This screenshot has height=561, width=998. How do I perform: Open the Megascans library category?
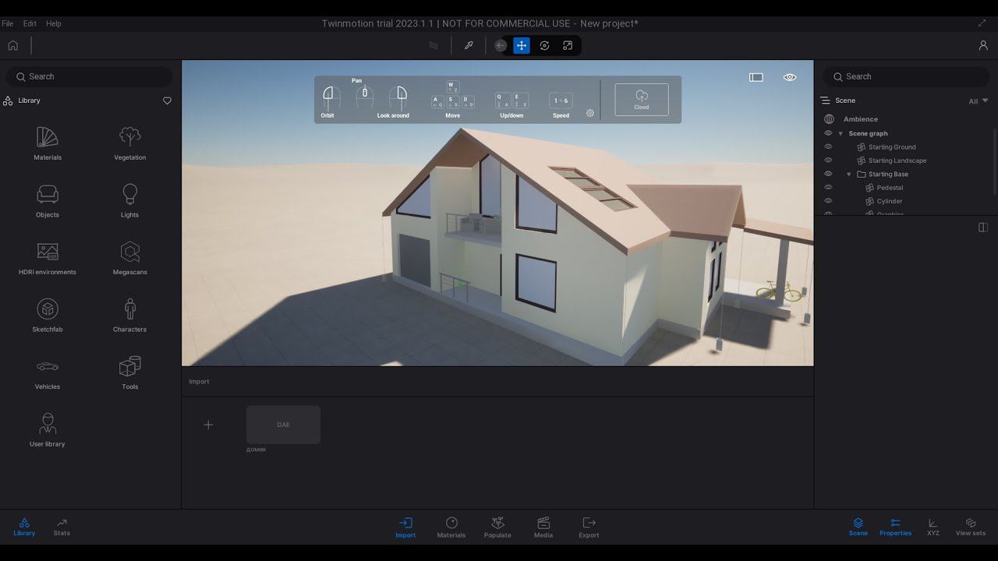coord(129,259)
